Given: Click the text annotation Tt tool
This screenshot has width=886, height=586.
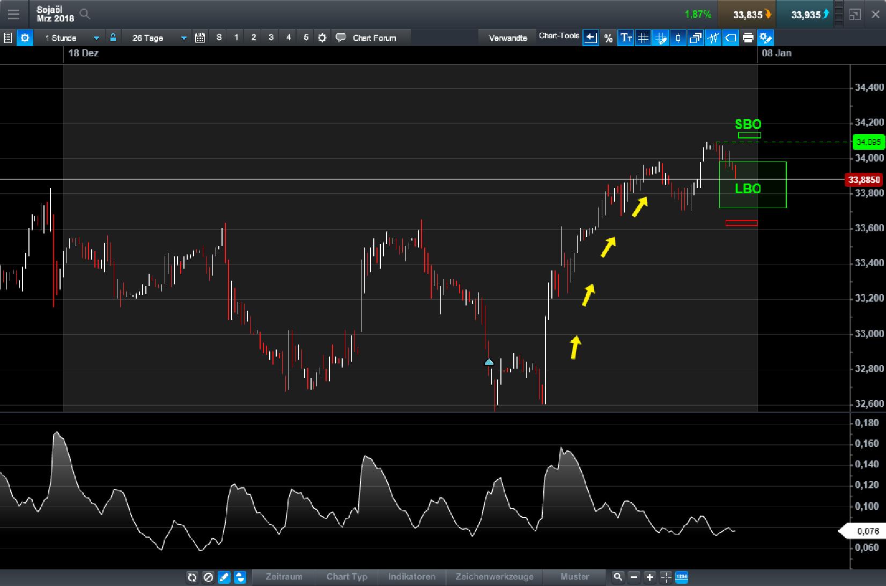Looking at the screenshot, I should (625, 38).
